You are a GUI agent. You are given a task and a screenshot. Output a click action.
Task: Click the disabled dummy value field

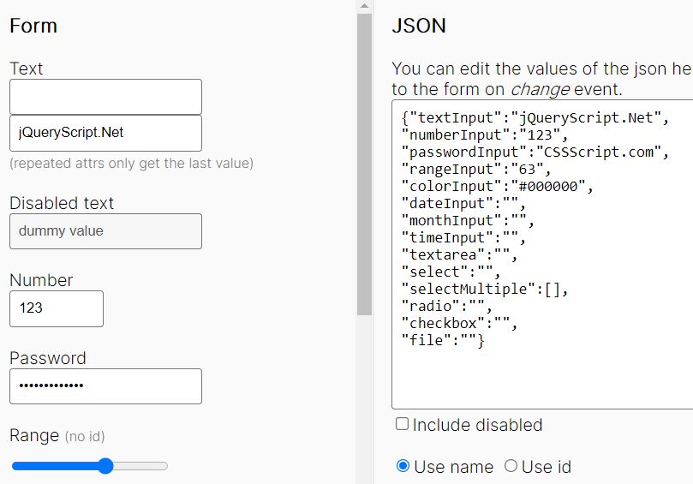point(105,231)
